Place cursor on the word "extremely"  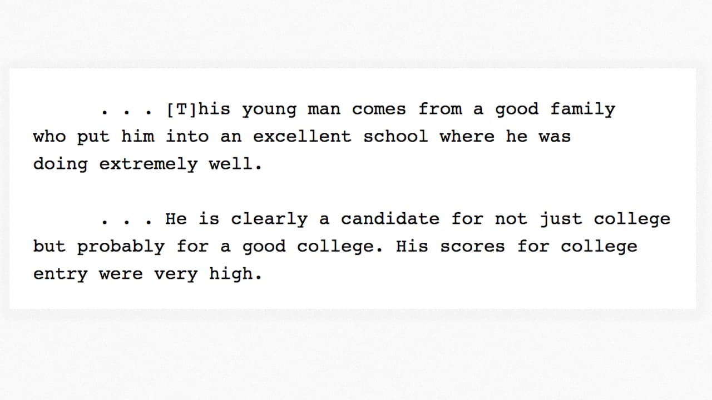[148, 164]
